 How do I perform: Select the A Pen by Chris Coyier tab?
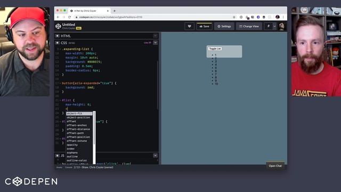click(89, 11)
